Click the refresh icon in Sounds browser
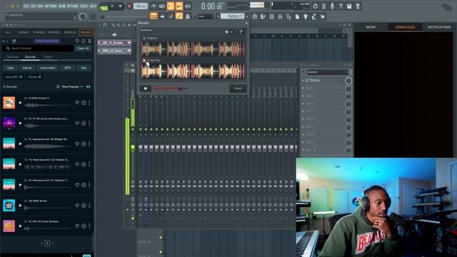This screenshot has width=457, height=257. 14,41
